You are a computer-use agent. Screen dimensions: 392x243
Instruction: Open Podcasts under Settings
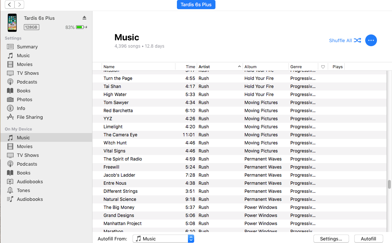coord(27,82)
